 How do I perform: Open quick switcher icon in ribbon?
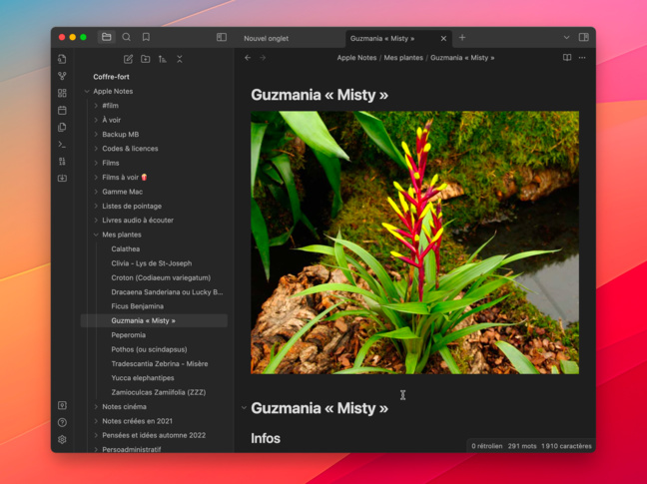[62, 59]
